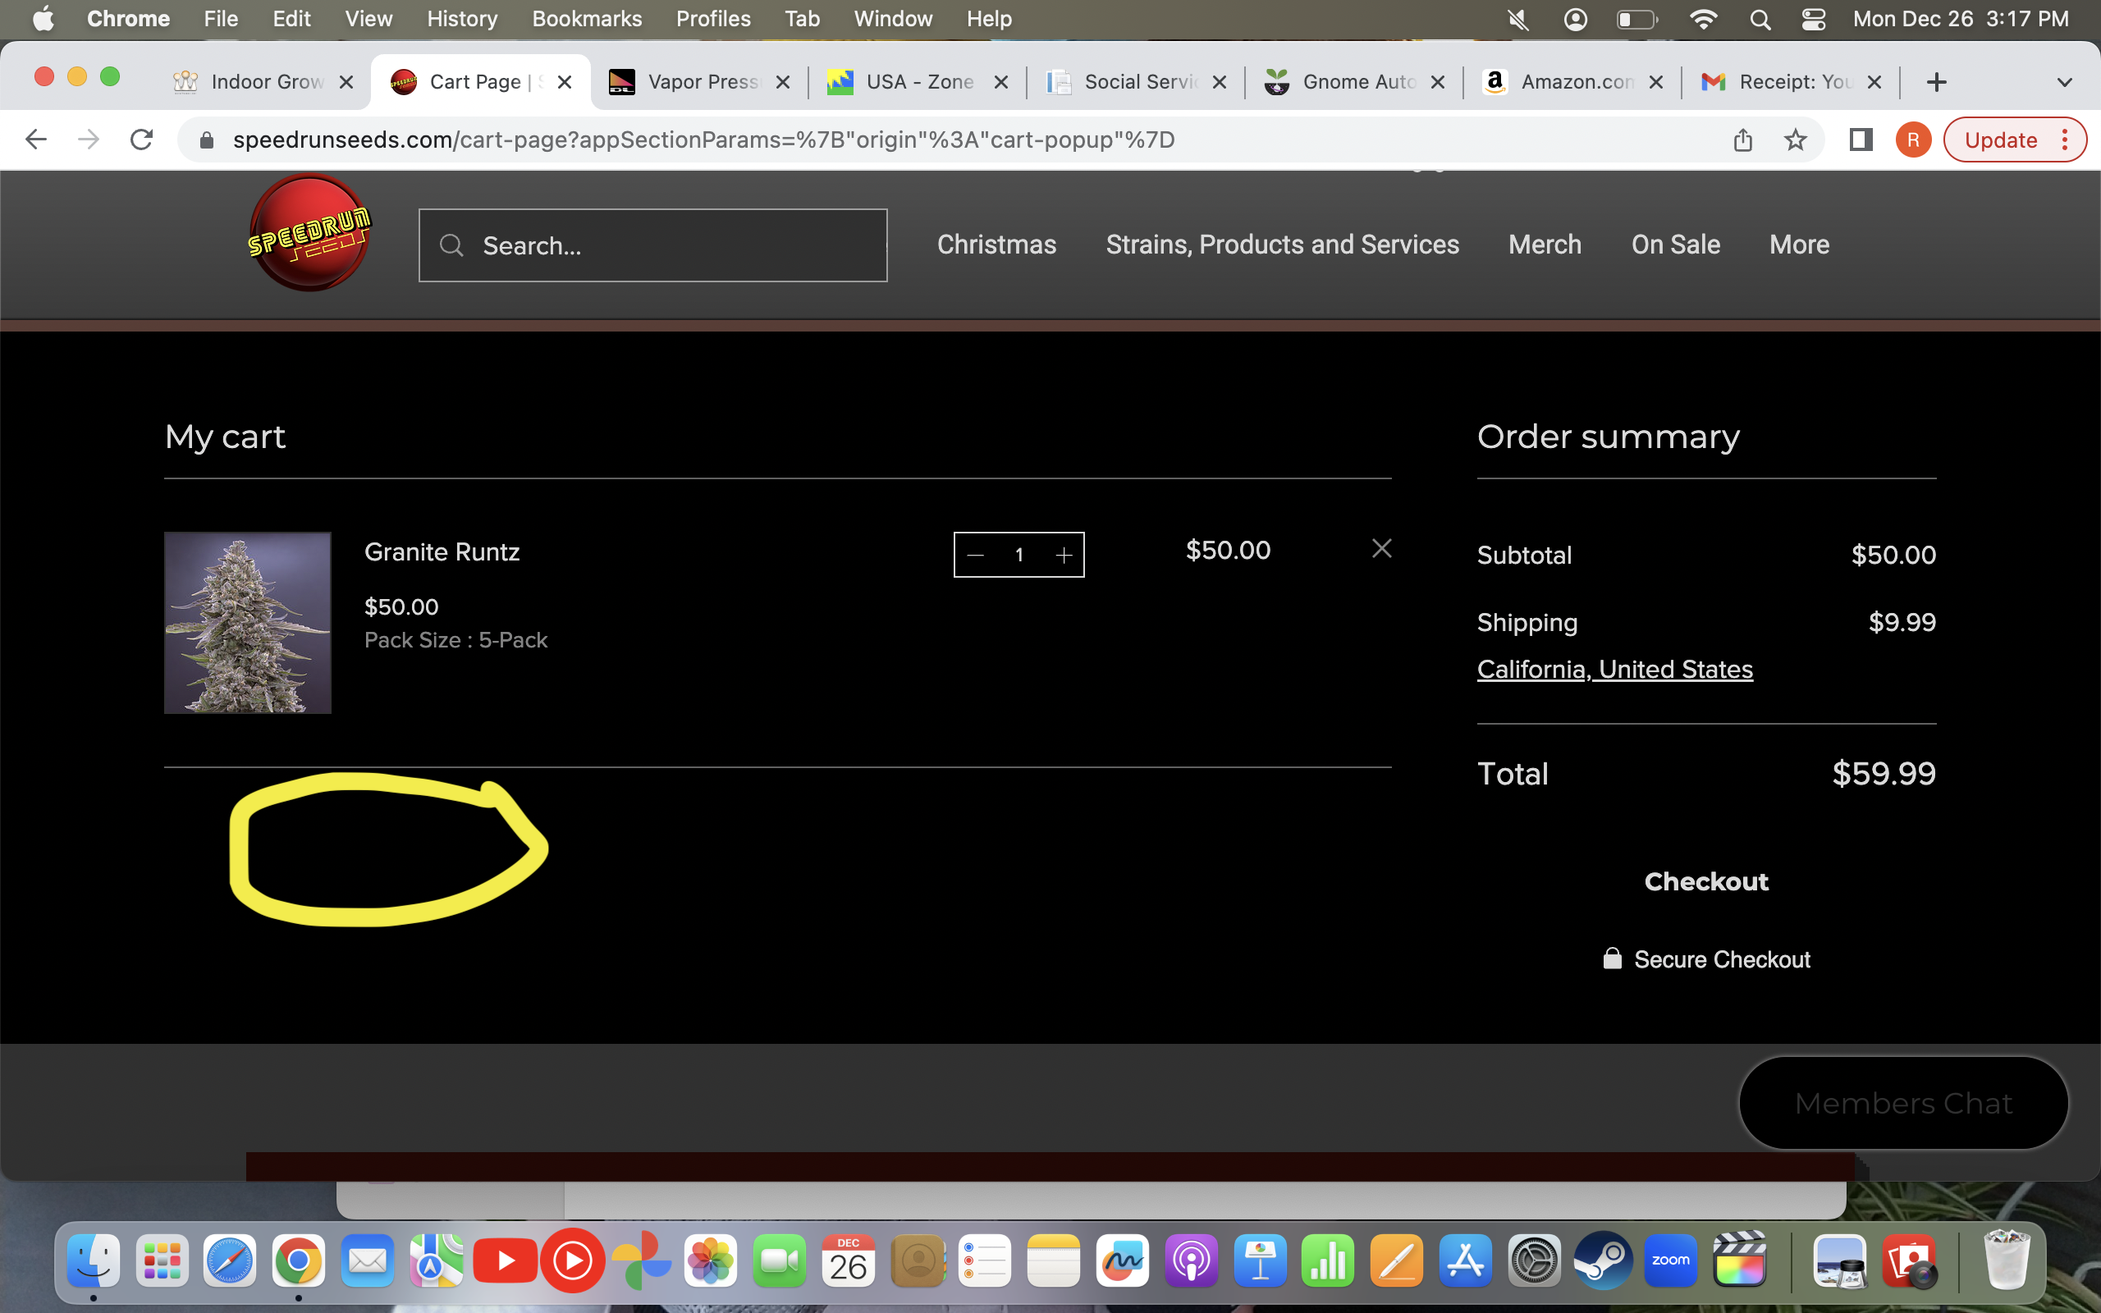Open Podcasts from the dock
This screenshot has width=2101, height=1313.
[1191, 1261]
